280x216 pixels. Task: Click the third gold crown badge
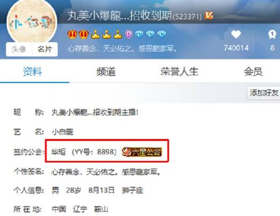pos(117,34)
